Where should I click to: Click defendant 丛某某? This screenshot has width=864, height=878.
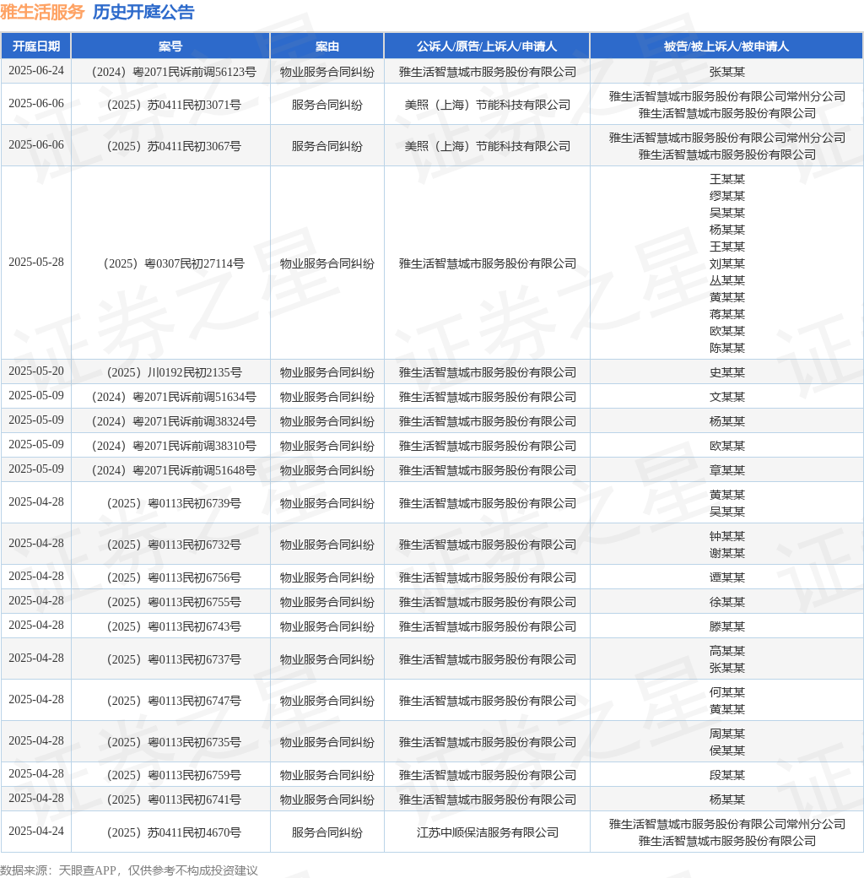click(727, 280)
